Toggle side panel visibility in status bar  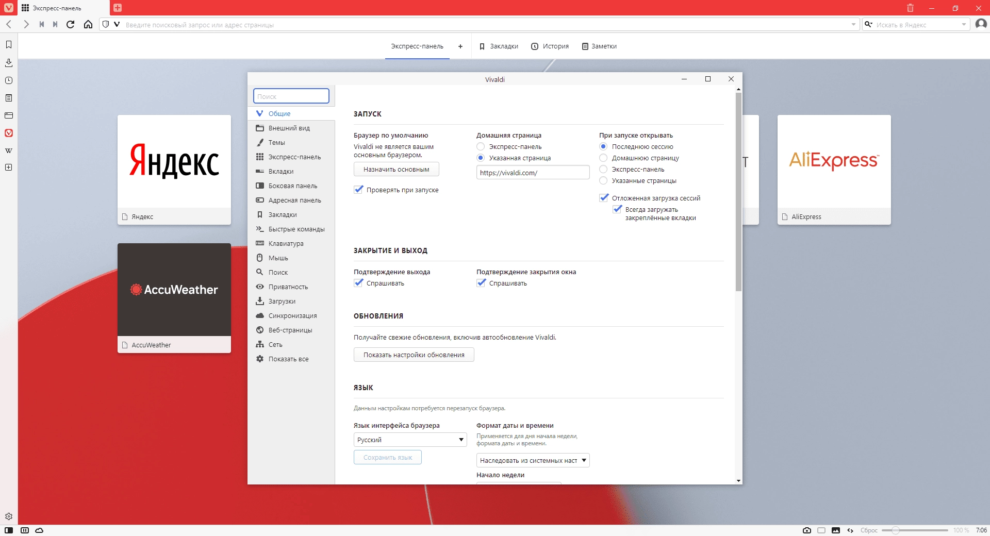(x=9, y=530)
